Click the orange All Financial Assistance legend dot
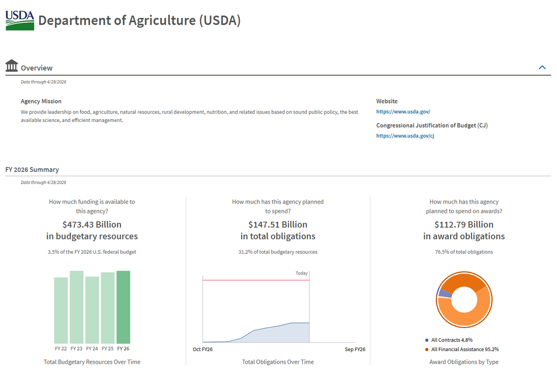557x385 pixels. (x=427, y=349)
